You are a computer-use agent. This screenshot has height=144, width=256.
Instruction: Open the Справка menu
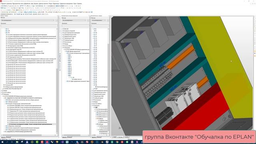pos(79,4)
